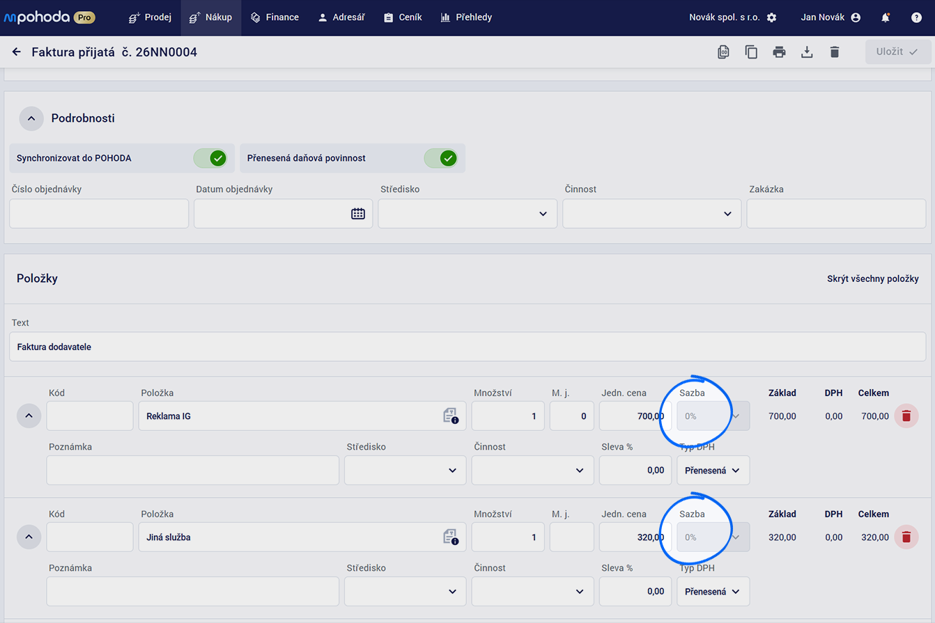Disable Přenesená daňová povinnost switch
Screen dimensions: 935x623
tap(441, 158)
